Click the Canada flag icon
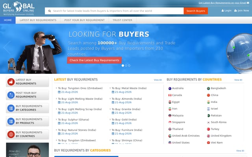The image size is (252, 157). point(170,95)
